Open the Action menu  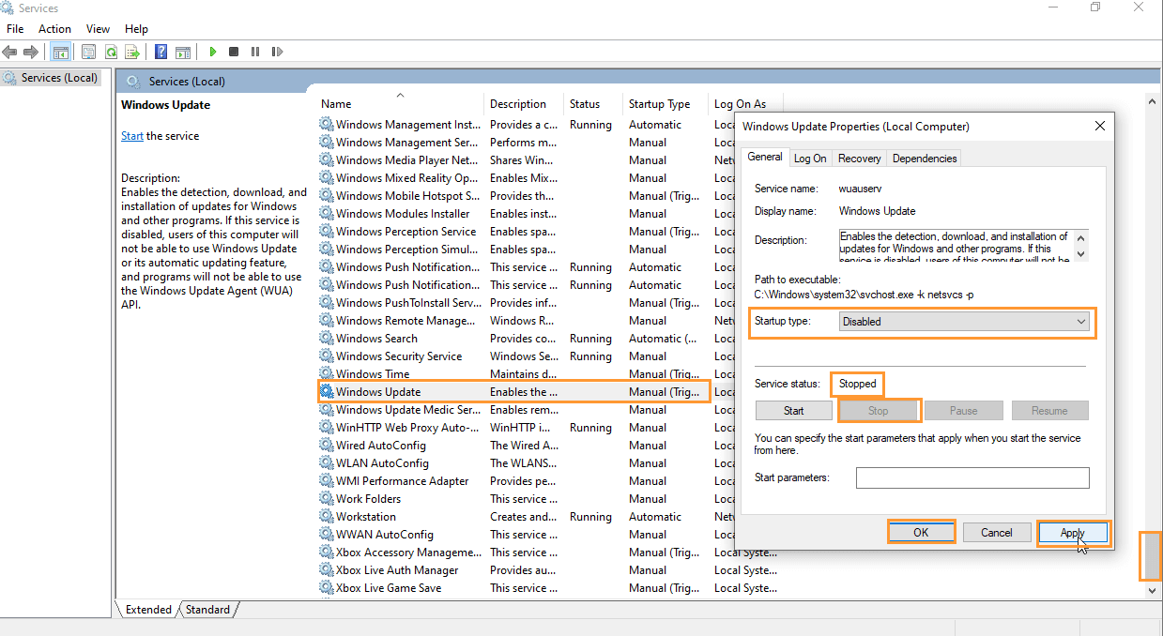[x=54, y=29]
